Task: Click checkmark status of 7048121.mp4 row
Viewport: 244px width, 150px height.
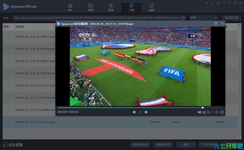Action: tap(9, 36)
